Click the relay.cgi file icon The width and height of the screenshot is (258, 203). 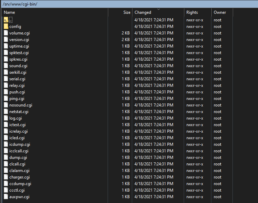tap(6, 85)
